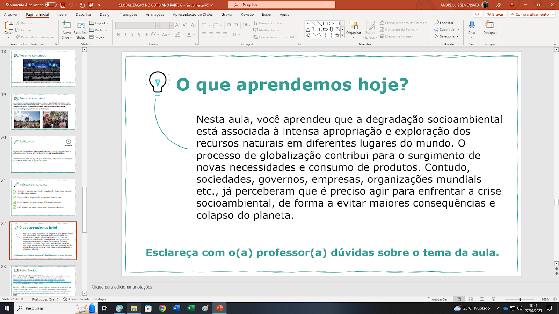Viewport: 559px width, 314px height.
Task: Expand the Seção dropdown
Action: pos(98,37)
